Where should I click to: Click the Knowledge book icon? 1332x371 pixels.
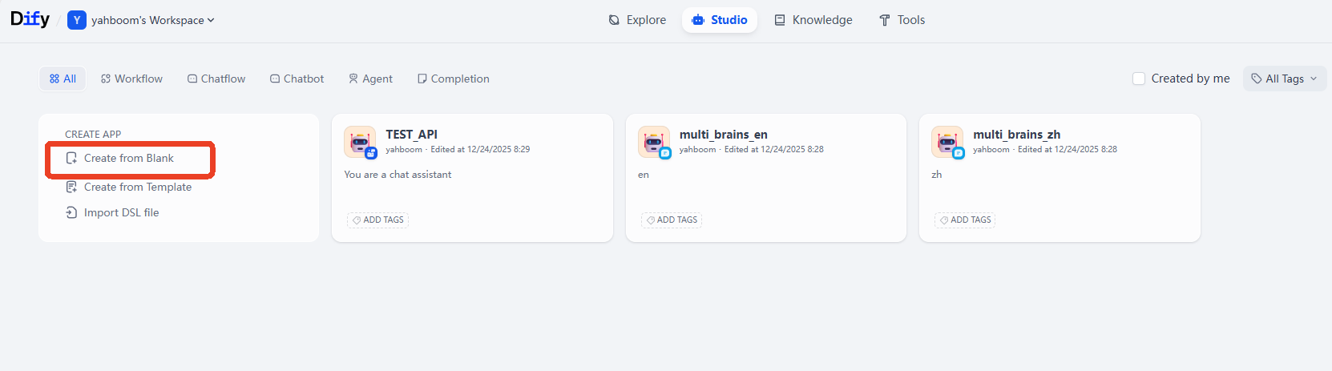780,20
